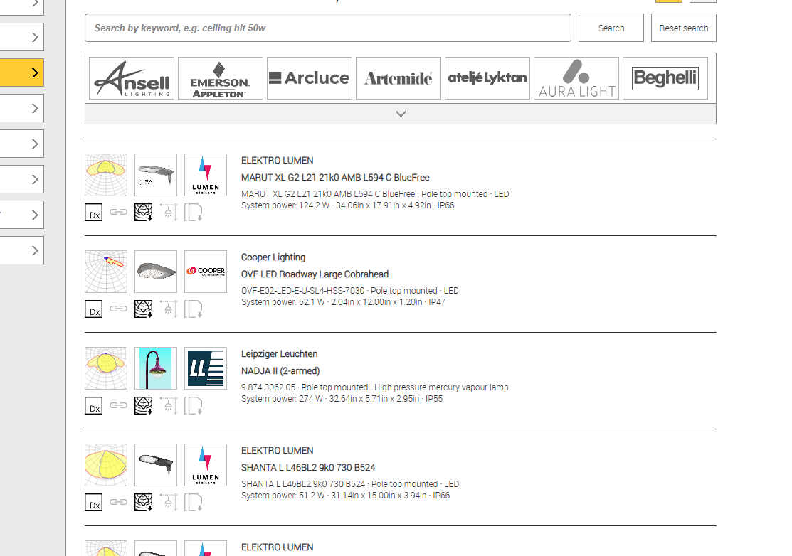
Task: View light distribution diagram of NADJA II
Action: click(106, 368)
